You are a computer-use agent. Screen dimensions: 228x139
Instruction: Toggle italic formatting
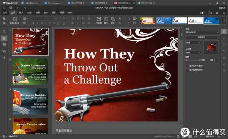point(38,23)
